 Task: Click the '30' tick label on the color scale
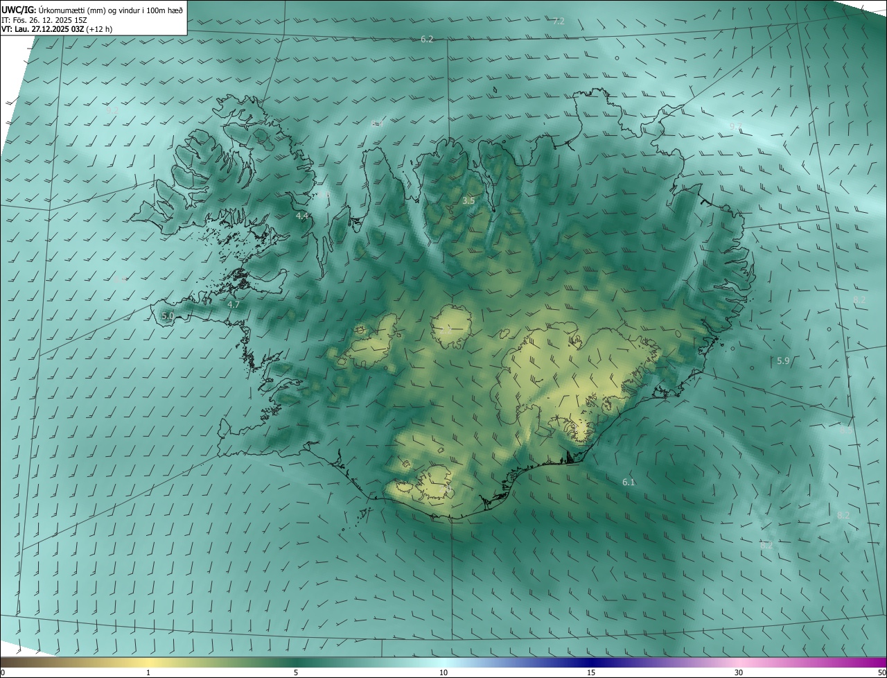(739, 672)
